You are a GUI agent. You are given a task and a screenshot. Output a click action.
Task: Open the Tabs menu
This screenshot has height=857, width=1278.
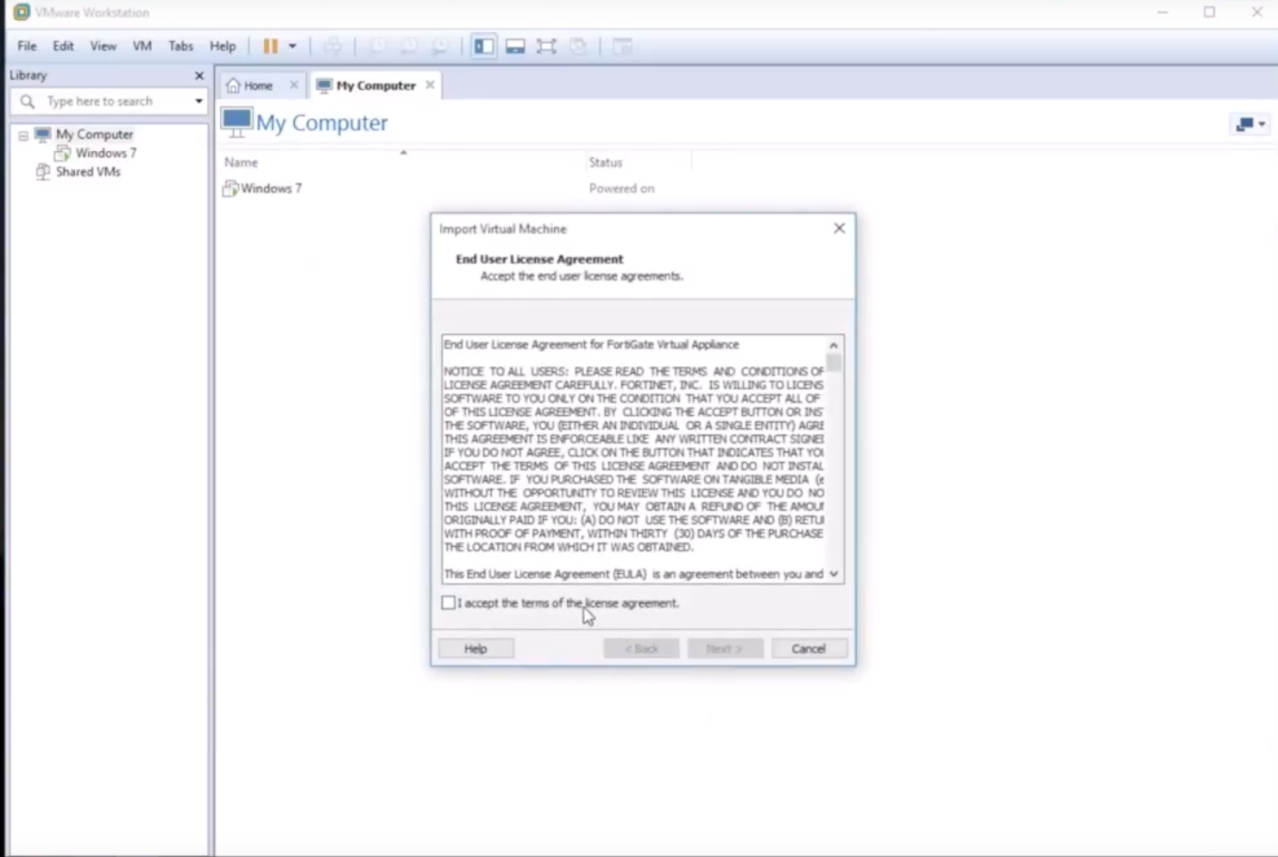coord(180,46)
